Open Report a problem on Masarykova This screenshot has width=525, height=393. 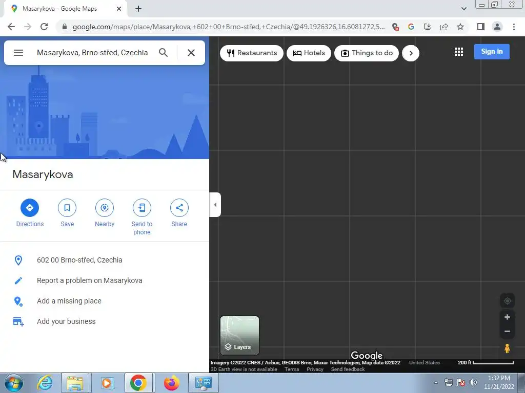coord(89,281)
